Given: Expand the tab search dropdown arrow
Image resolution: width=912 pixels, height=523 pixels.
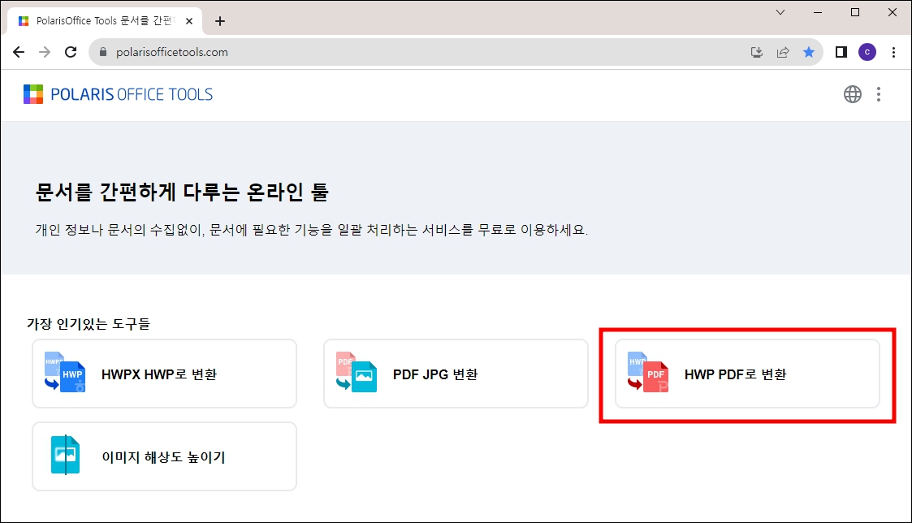Looking at the screenshot, I should (780, 12).
